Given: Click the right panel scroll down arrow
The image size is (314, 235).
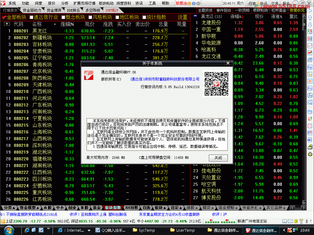Looking at the screenshot, I should [x=304, y=202].
